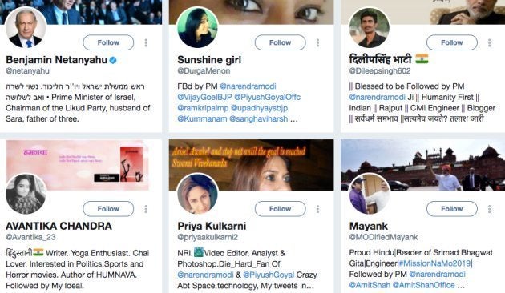The image size is (505, 293).
Task: Open @AmitShah mention in Mayank's bio
Action: tap(370, 285)
